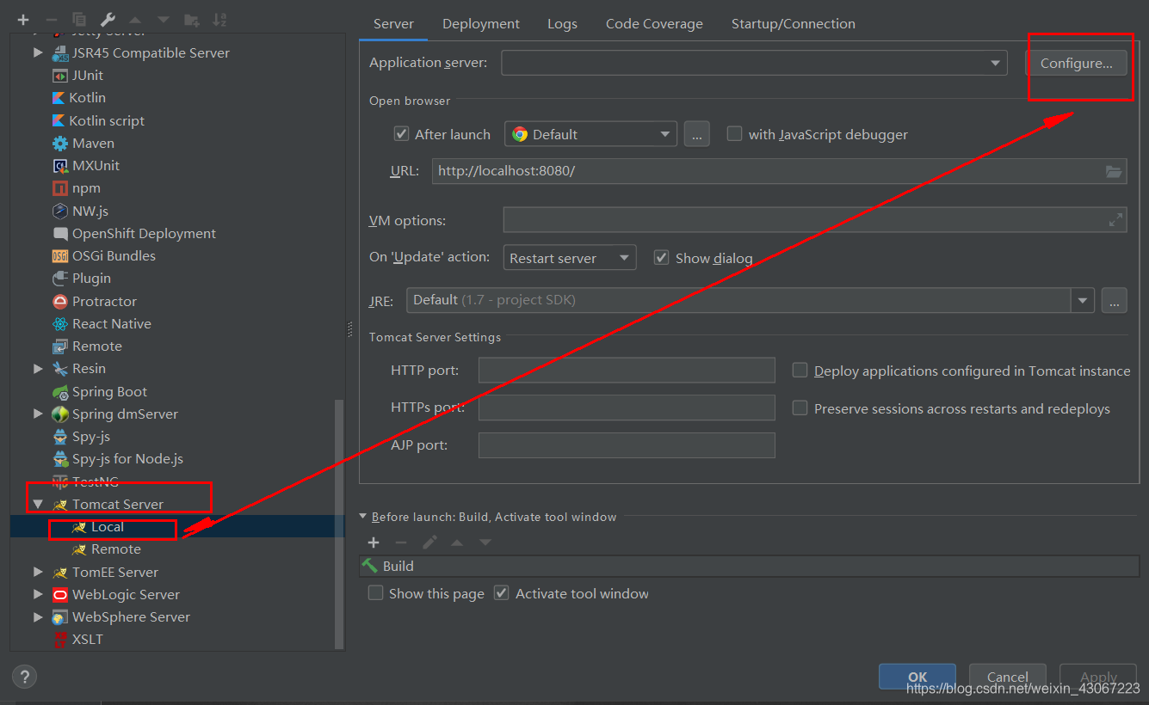Enable with JavaScript debugger checkbox

click(734, 134)
